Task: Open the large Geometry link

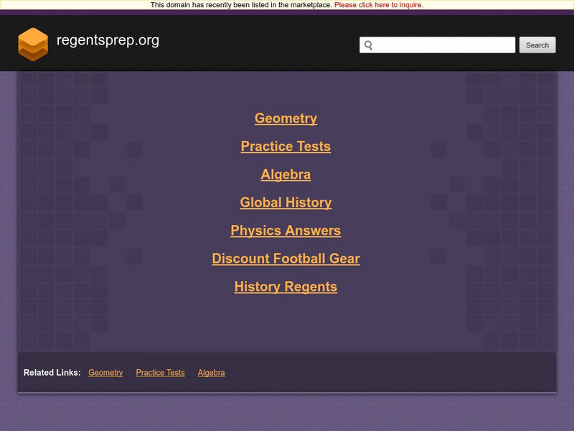Action: pyautogui.click(x=286, y=118)
